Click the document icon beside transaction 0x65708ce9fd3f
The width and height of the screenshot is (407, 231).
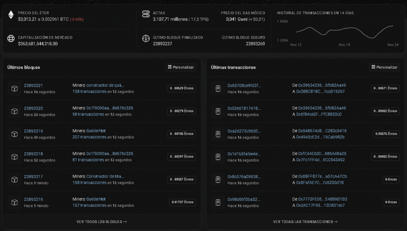[x=218, y=88]
